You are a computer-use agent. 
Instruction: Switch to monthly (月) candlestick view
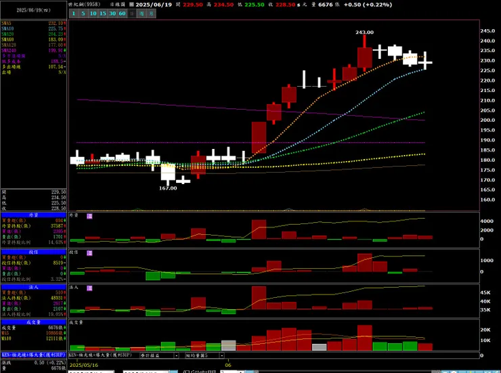point(151,14)
